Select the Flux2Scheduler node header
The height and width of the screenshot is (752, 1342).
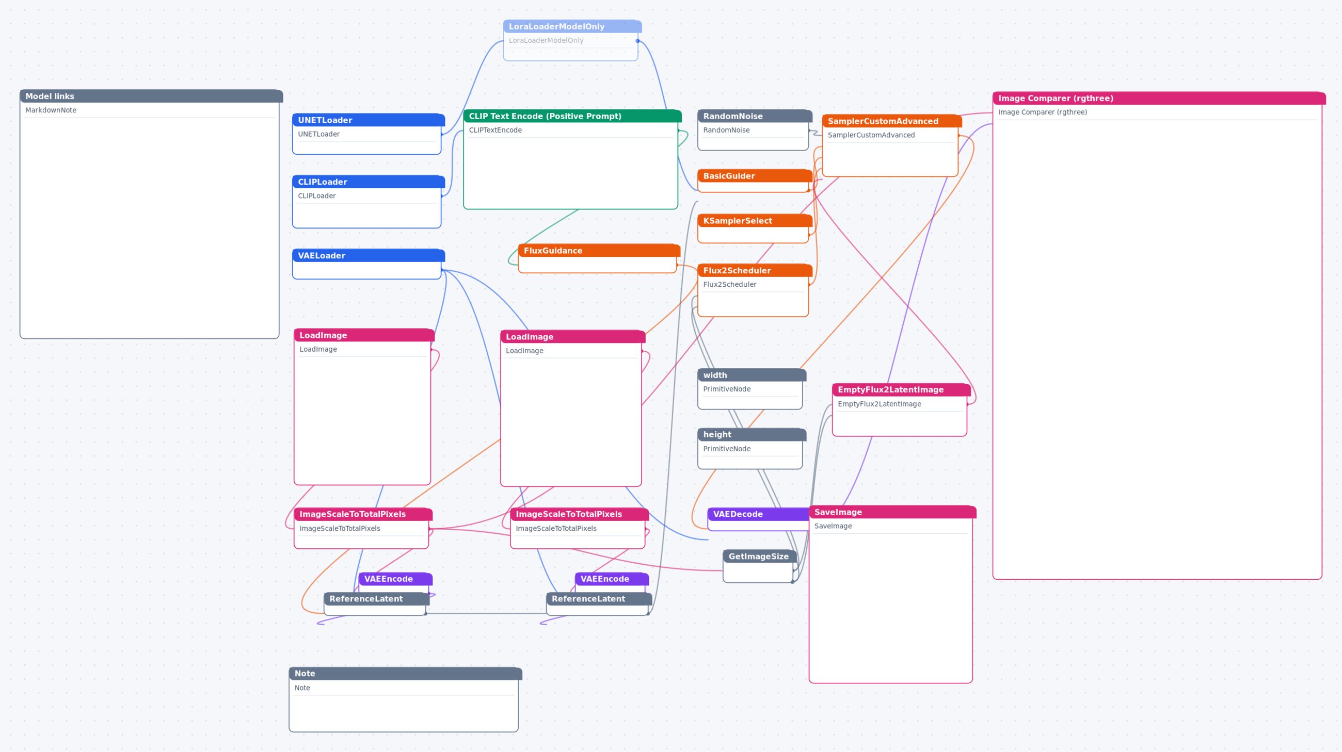[x=755, y=271]
